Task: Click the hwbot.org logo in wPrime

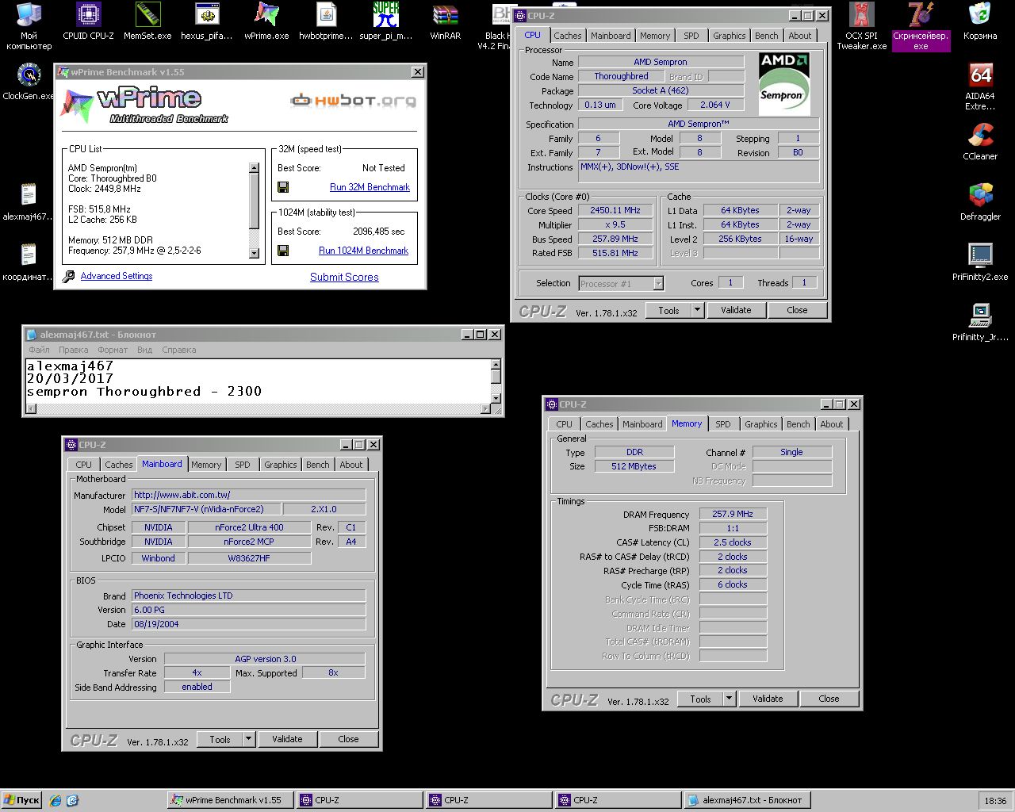Action: pos(354,100)
